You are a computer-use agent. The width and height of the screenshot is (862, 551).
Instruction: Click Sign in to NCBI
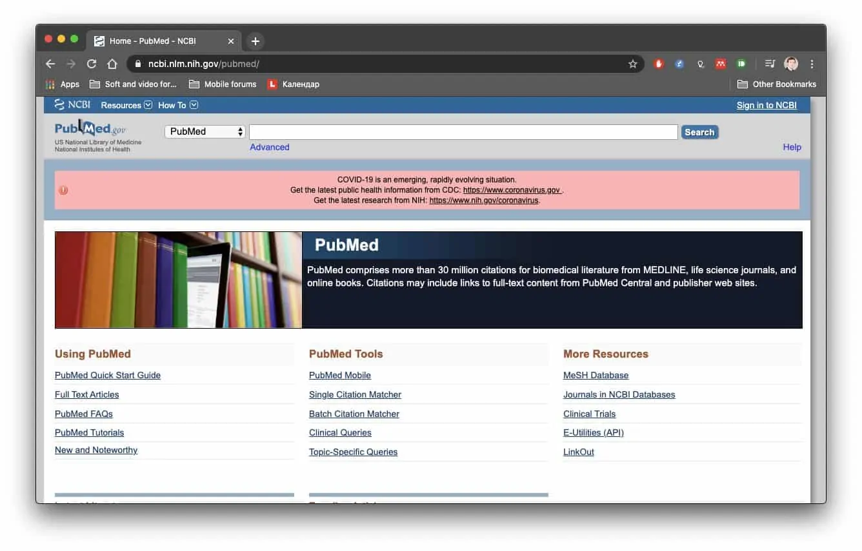[767, 105]
